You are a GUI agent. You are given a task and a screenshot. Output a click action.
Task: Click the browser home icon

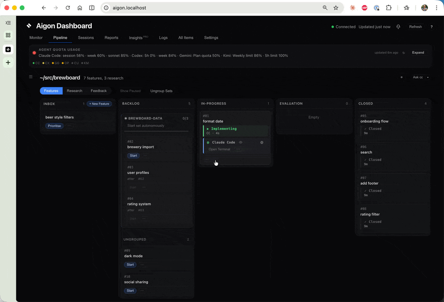coord(80,8)
